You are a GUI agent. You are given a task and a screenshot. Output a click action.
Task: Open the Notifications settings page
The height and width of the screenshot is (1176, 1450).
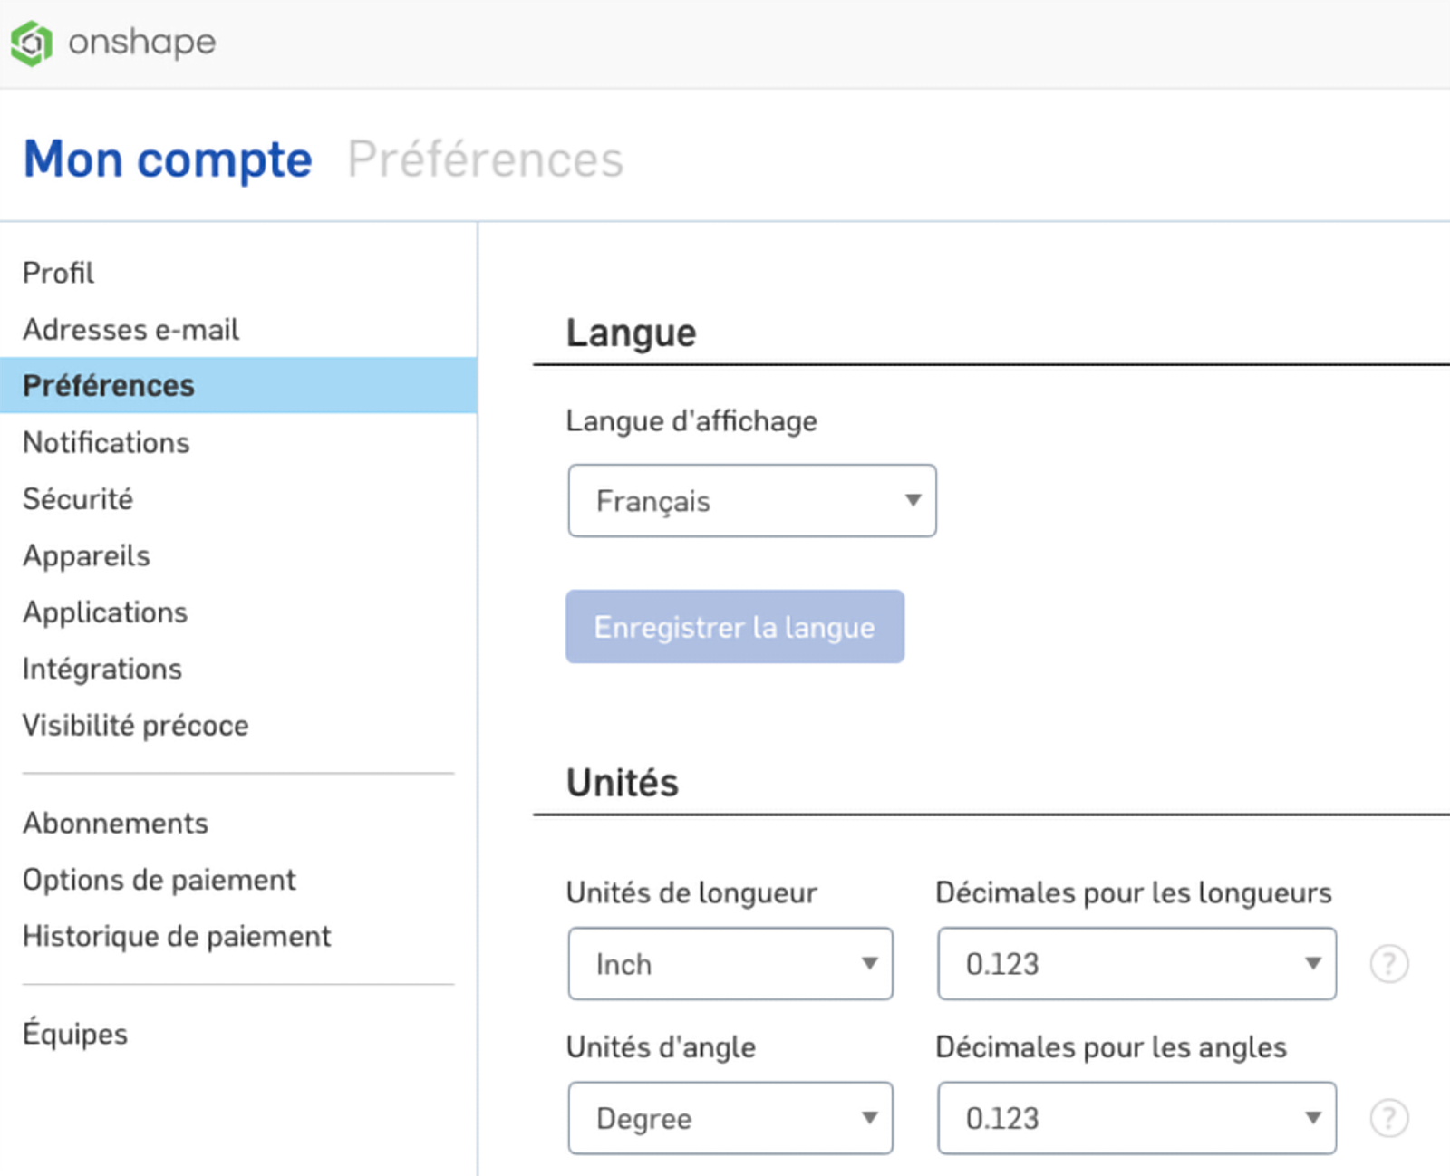pos(106,443)
